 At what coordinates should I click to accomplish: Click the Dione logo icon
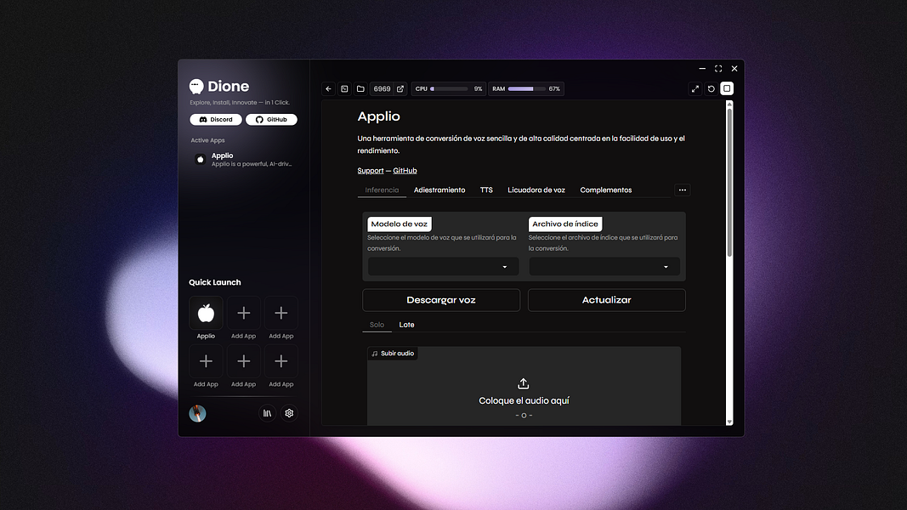pos(196,87)
